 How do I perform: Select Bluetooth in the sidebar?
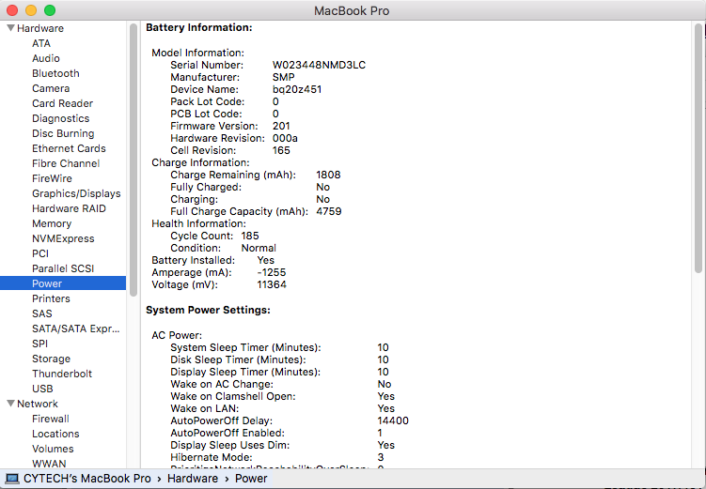55,73
